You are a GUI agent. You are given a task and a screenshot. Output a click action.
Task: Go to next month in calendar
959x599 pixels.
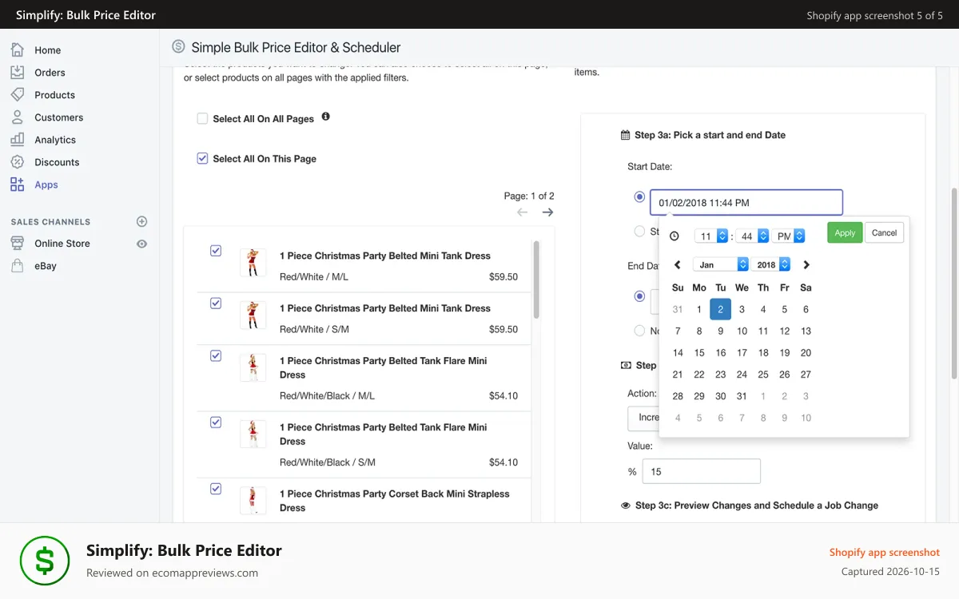point(806,264)
